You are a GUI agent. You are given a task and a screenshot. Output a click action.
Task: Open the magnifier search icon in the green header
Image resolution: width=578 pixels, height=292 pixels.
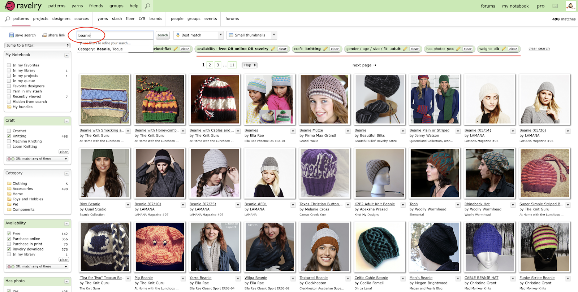(147, 6)
